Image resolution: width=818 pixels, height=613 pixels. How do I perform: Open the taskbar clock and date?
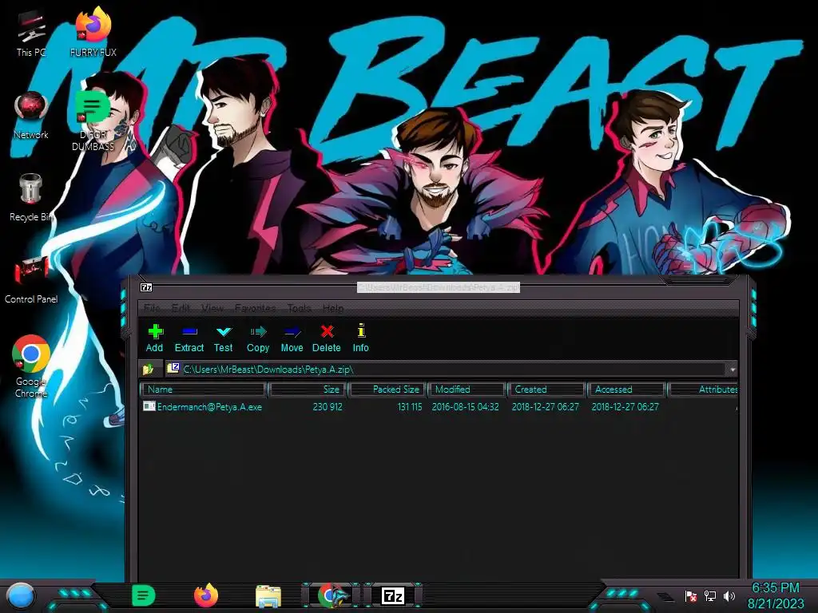[x=776, y=595]
